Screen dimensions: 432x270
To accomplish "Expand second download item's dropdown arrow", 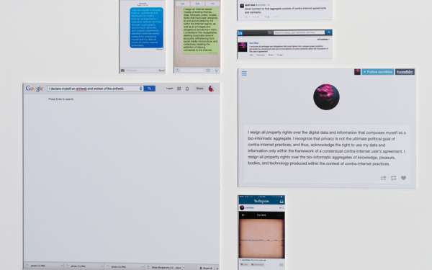I will [102, 266].
